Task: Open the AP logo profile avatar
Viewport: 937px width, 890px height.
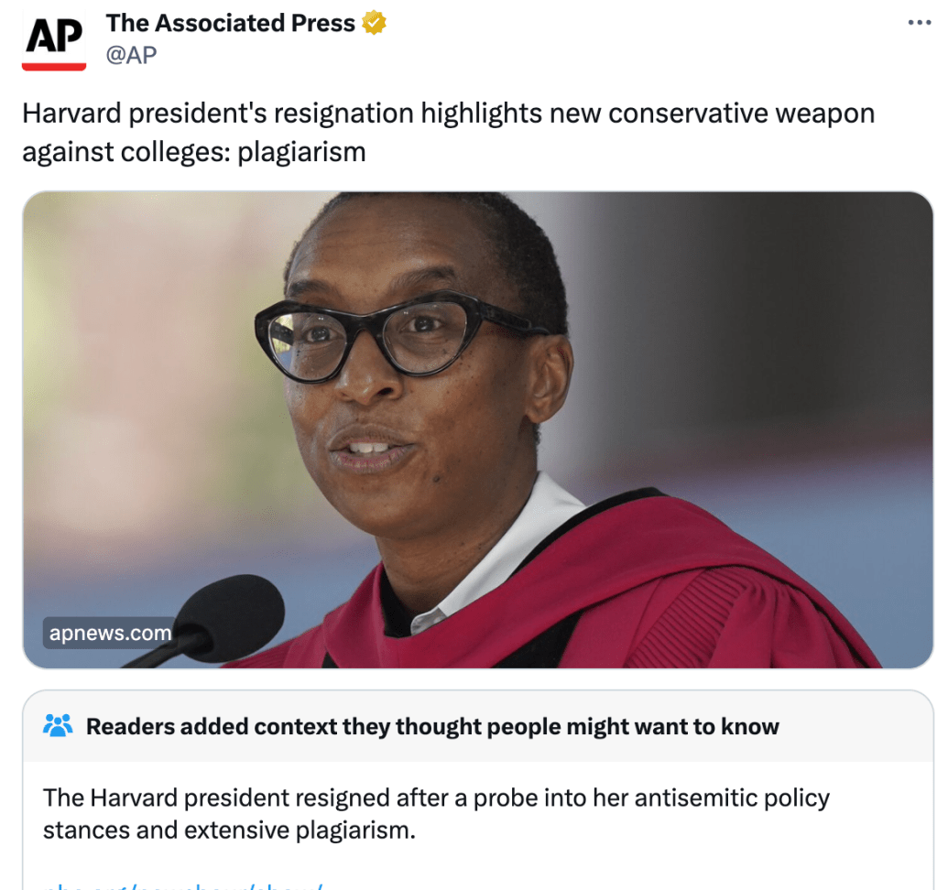Action: (54, 39)
